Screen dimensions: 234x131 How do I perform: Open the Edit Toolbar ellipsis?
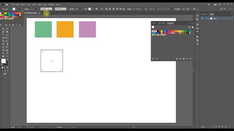[5, 78]
